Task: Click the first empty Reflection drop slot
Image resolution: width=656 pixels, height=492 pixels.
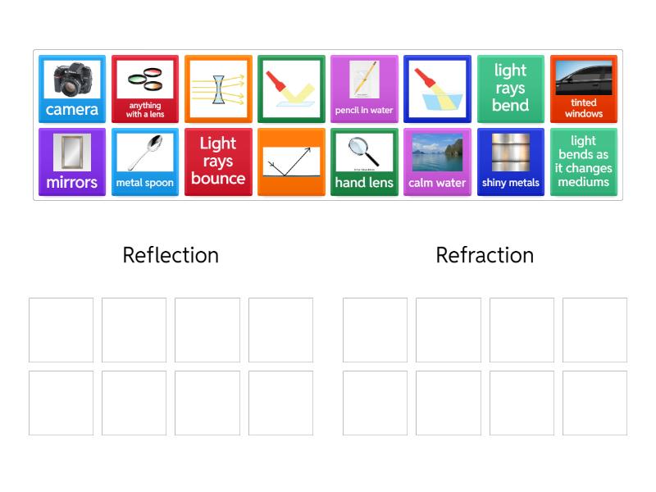Action: [x=61, y=330]
